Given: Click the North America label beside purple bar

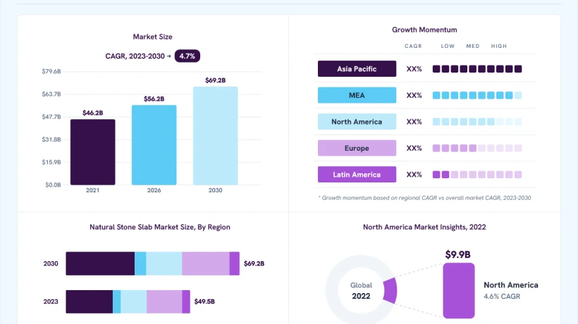Looking at the screenshot, I should click(511, 285).
